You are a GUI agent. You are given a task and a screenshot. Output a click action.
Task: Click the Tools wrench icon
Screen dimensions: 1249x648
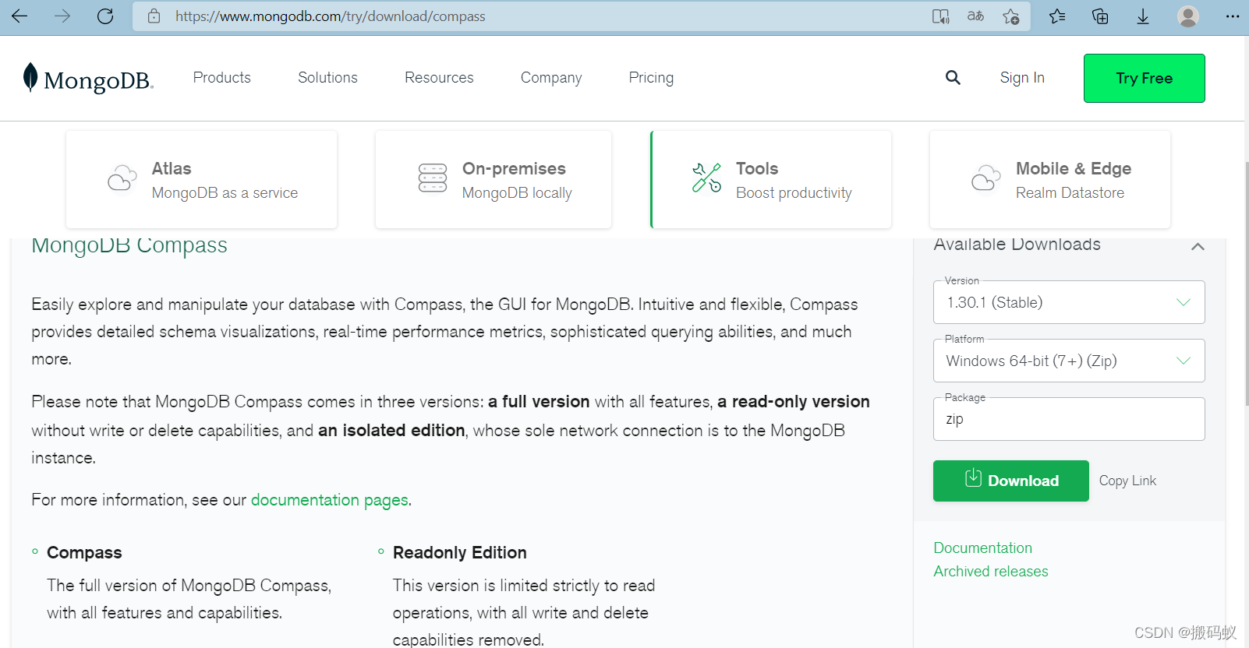coord(706,178)
